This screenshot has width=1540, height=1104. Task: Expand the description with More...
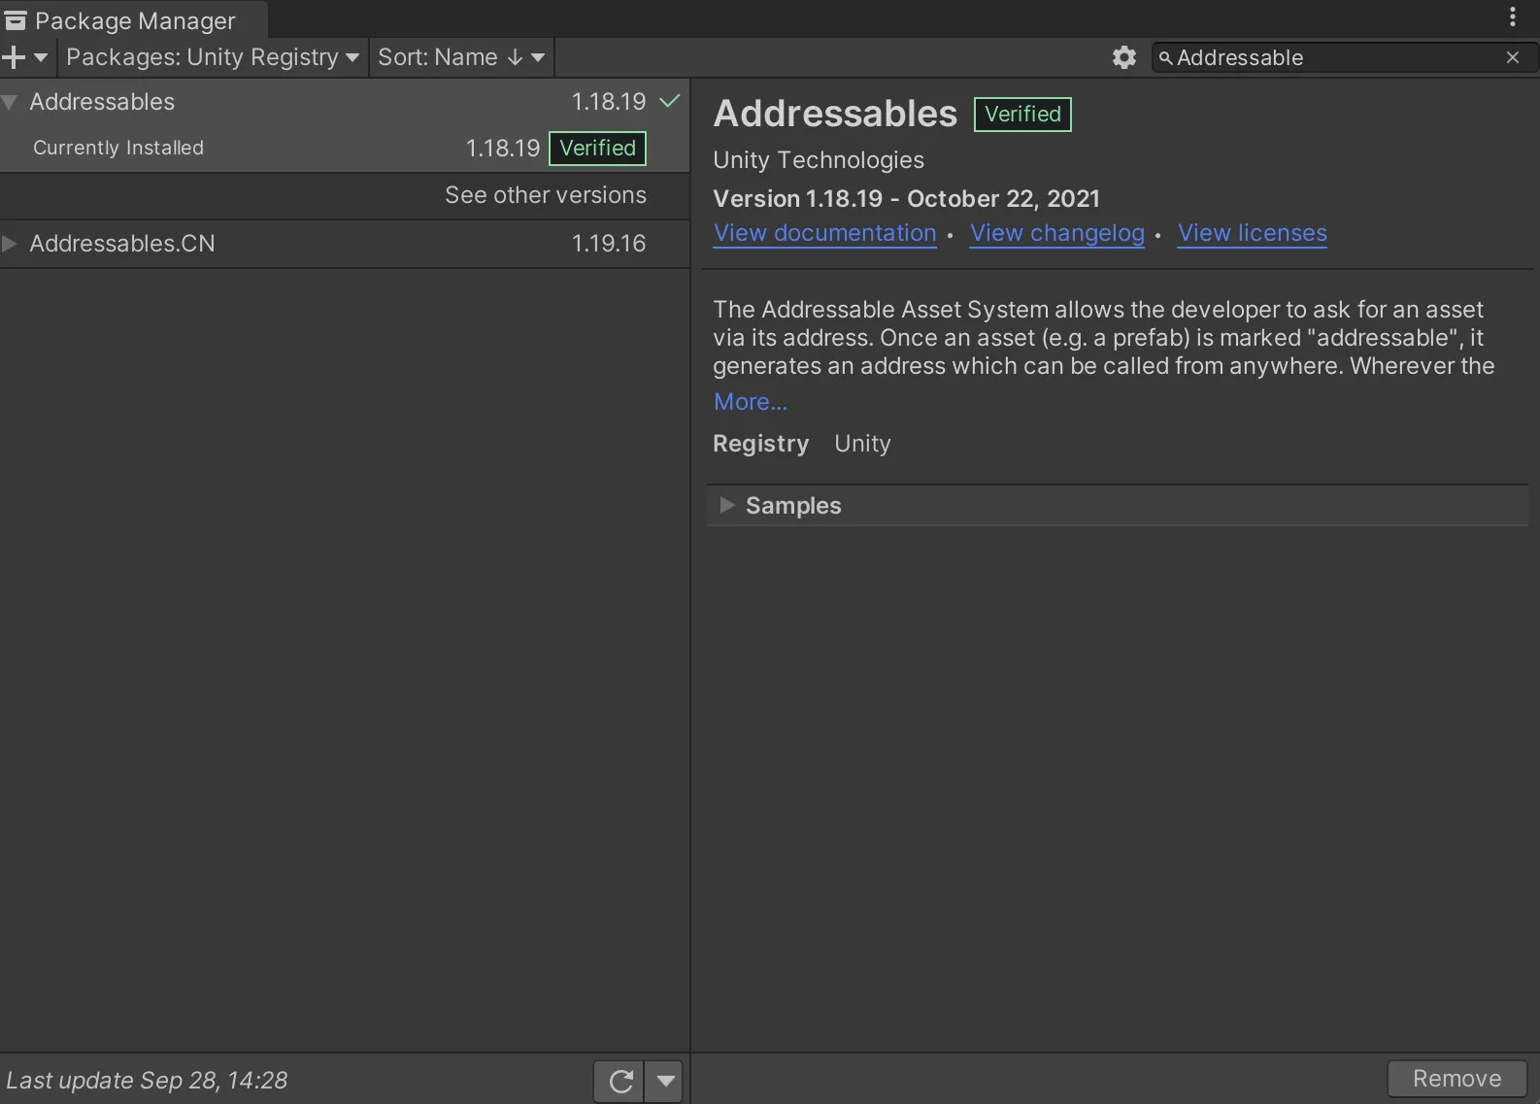[750, 402]
